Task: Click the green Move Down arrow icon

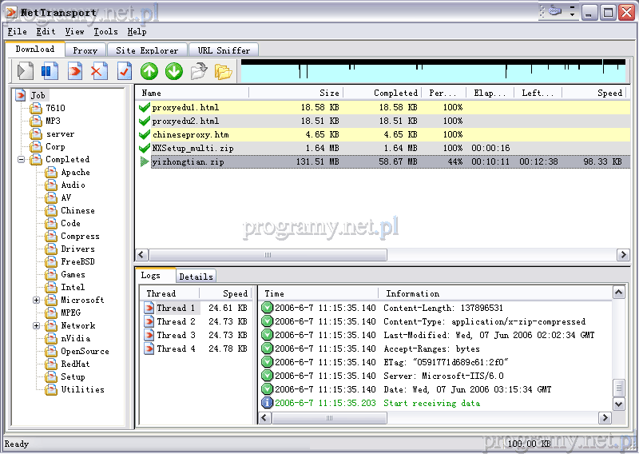Action: pos(173,72)
